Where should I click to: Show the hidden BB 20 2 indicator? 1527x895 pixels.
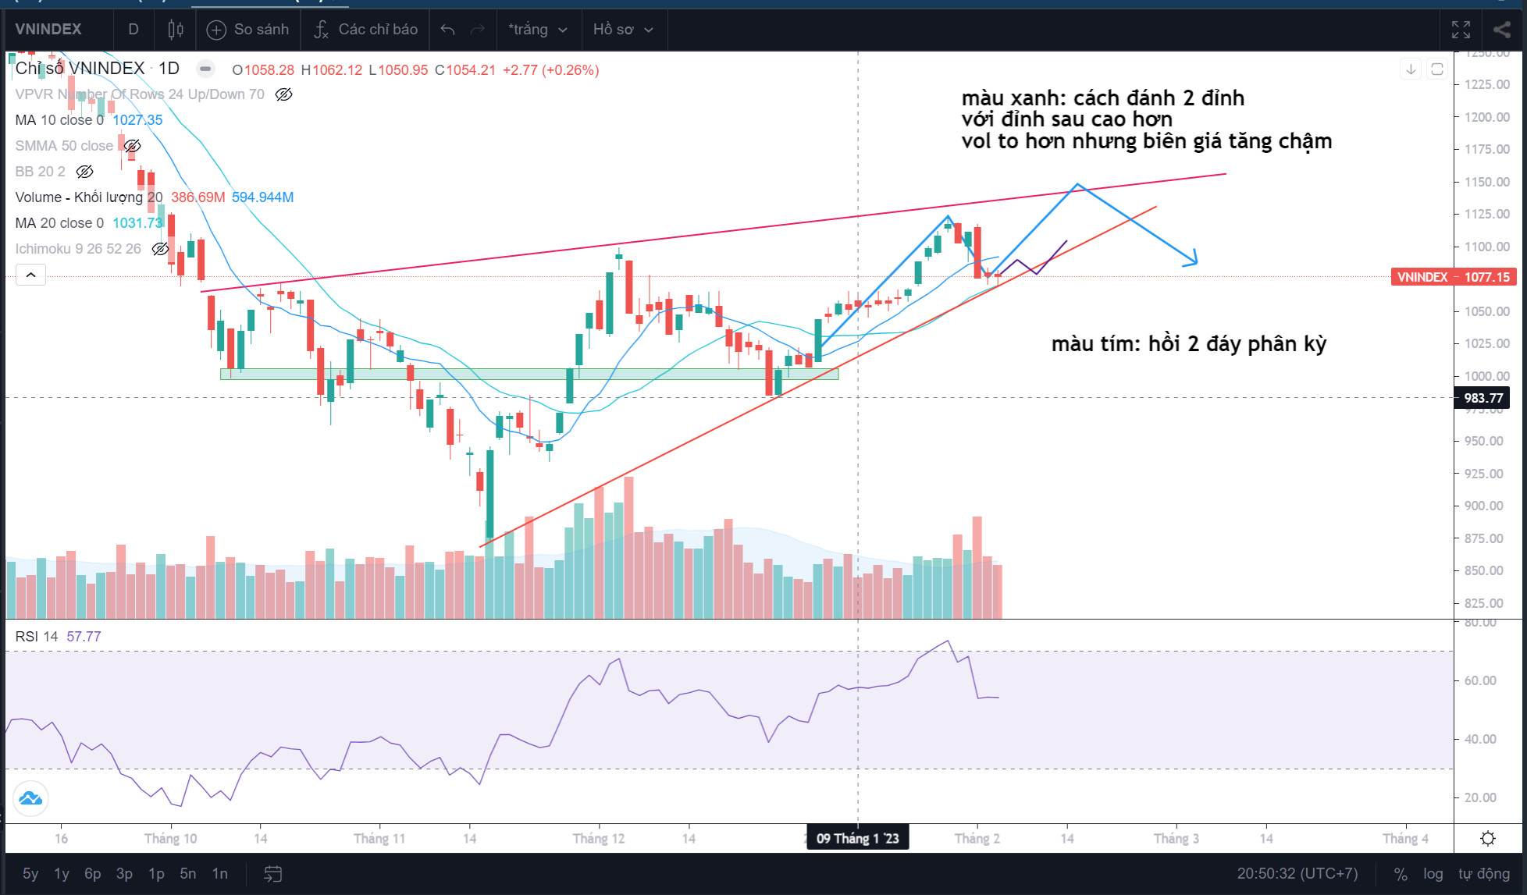pyautogui.click(x=84, y=172)
